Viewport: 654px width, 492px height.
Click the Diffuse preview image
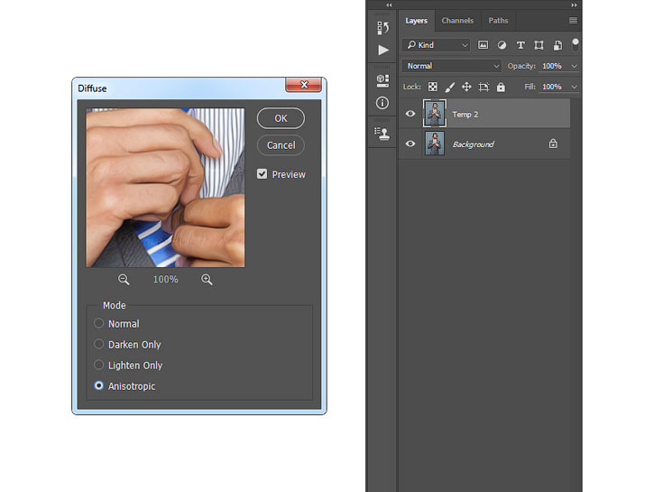point(166,188)
